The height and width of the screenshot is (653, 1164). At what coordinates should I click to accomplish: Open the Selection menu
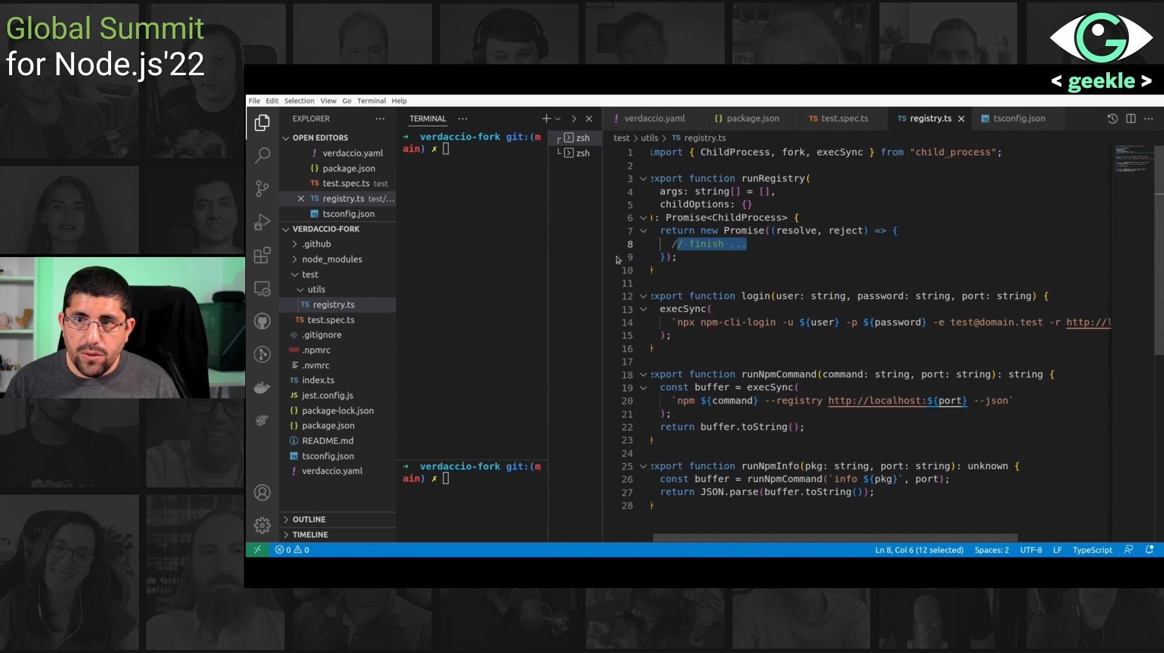[299, 101]
